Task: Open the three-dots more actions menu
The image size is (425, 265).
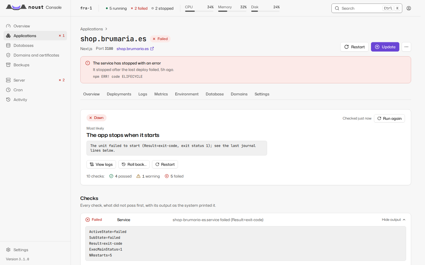Action: [406, 47]
